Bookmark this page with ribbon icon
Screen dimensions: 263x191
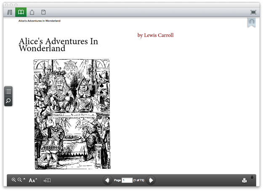[x=251, y=23]
